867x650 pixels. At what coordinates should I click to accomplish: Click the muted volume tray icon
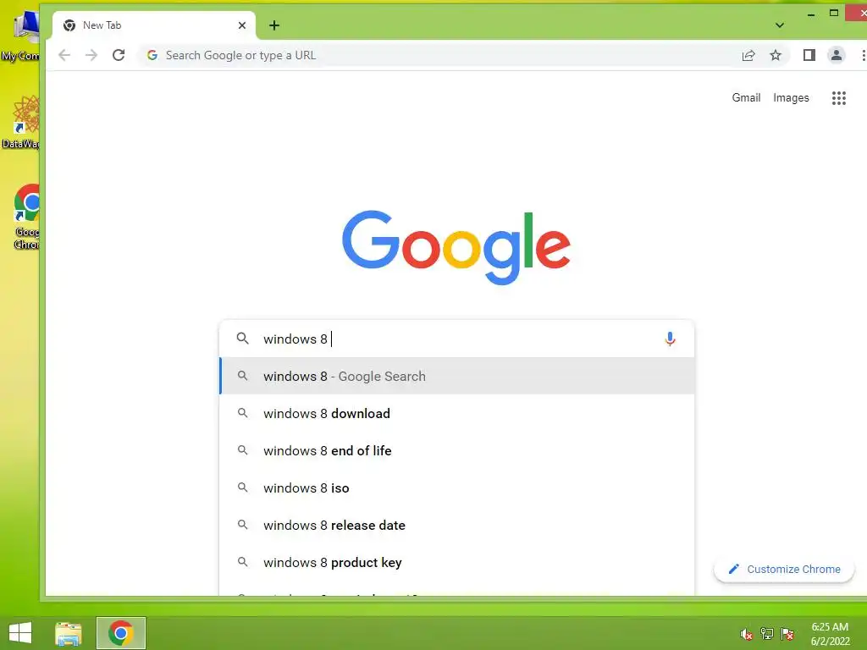747,634
